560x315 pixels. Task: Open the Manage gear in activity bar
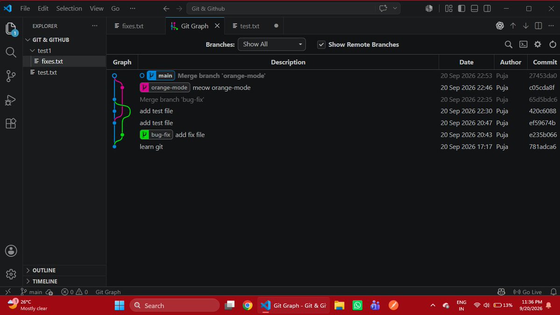click(11, 273)
